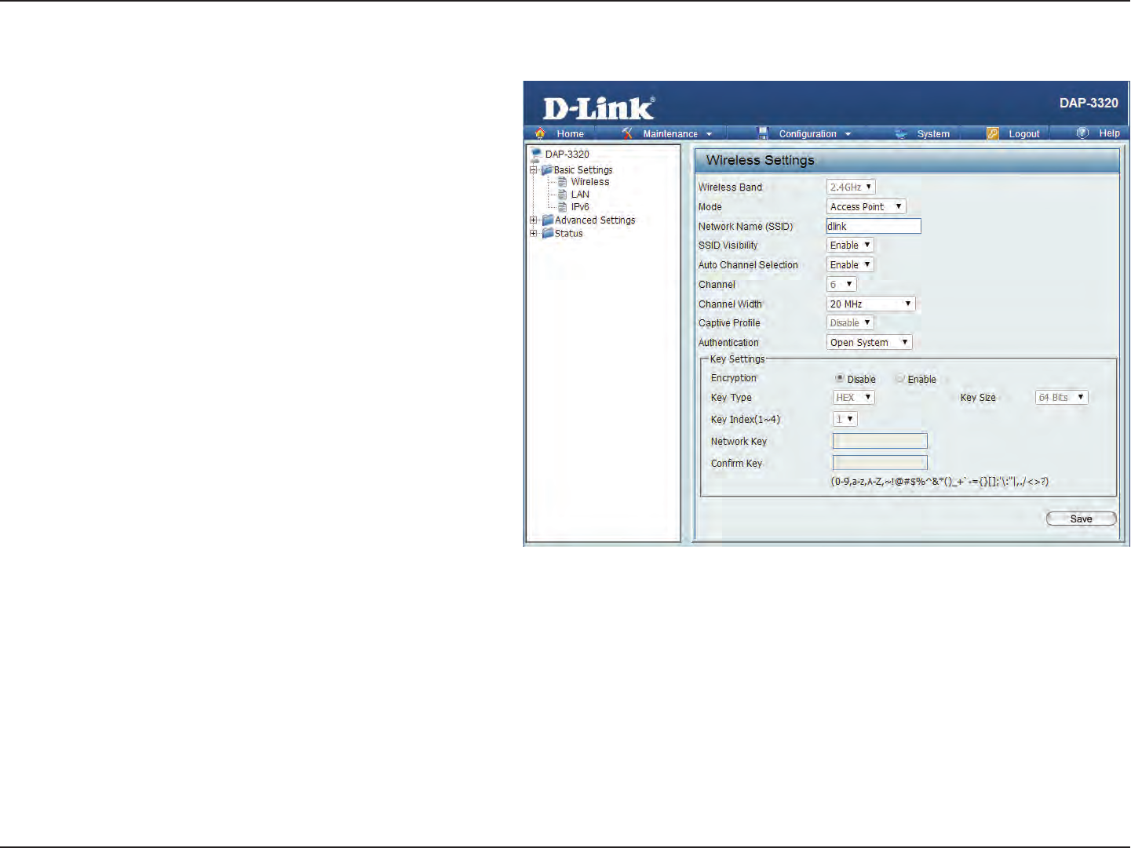Click the Help question icon
The width and height of the screenshot is (1131, 848).
click(x=1082, y=133)
